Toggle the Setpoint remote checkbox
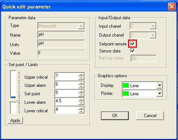 [132, 44]
